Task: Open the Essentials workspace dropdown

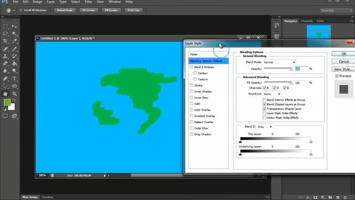Action: coord(336,11)
